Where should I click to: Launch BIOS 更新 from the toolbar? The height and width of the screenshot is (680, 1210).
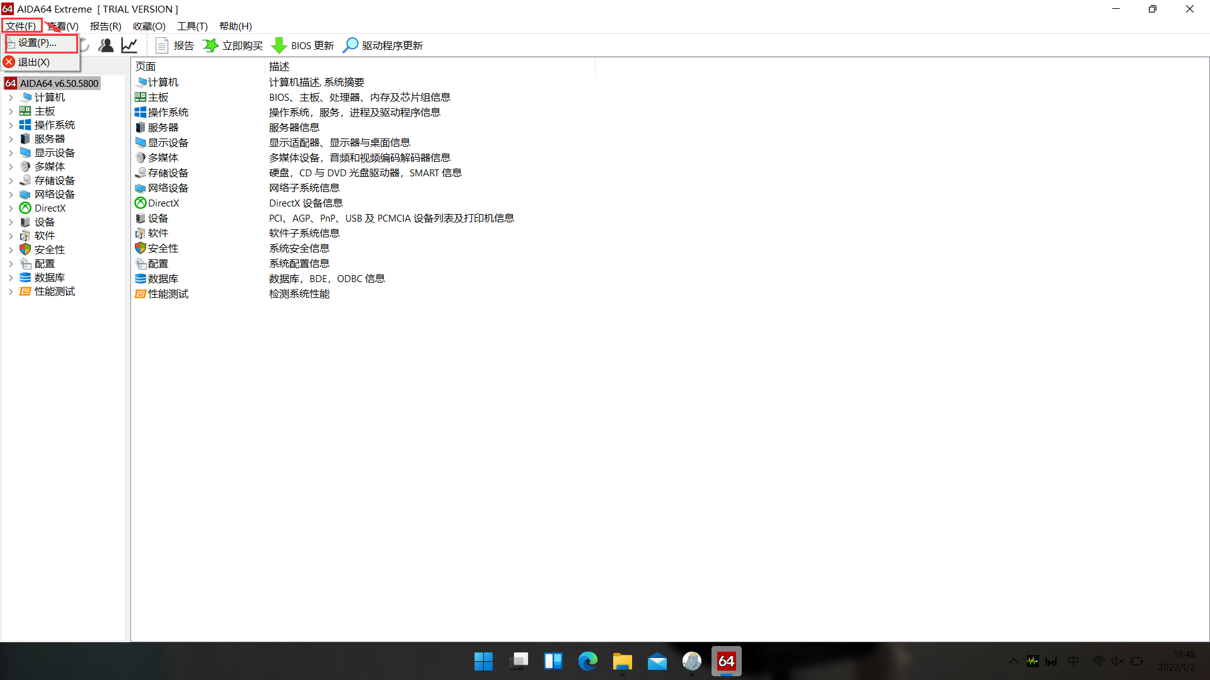tap(302, 45)
